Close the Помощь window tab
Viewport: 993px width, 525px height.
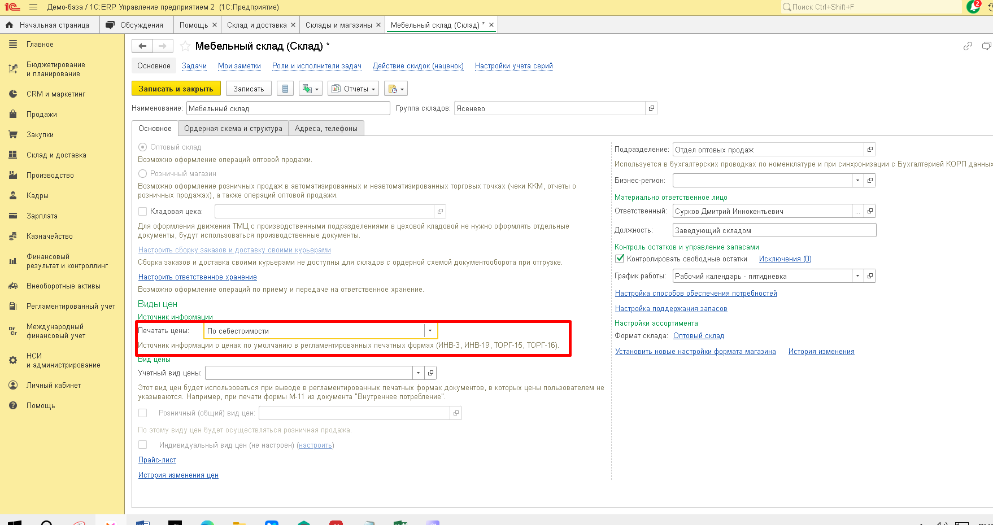[215, 25]
